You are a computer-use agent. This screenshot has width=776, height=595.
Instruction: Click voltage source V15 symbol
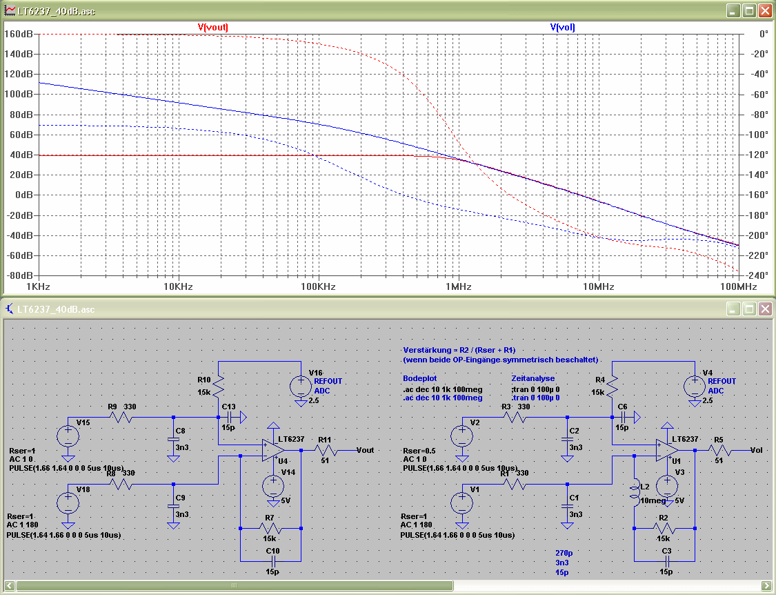click(x=68, y=436)
